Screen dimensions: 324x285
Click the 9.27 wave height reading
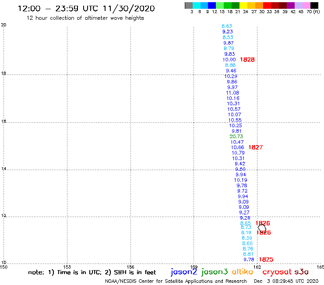pos(244,213)
